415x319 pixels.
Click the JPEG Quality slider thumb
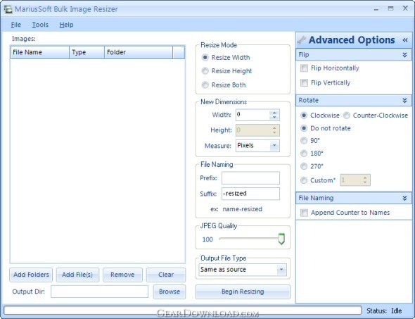[x=281, y=239]
